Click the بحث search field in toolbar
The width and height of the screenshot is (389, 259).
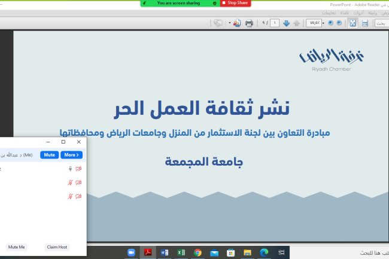(382, 23)
